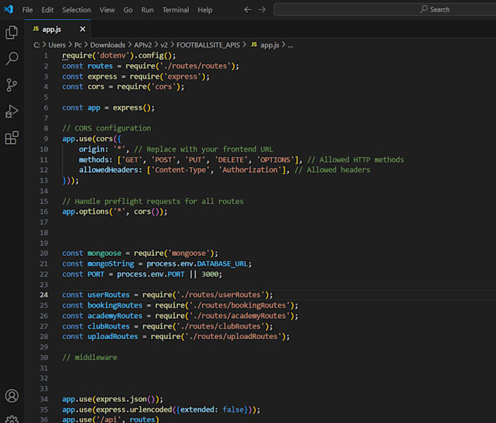
Task: Open the Source Control view
Action: click(x=12, y=85)
